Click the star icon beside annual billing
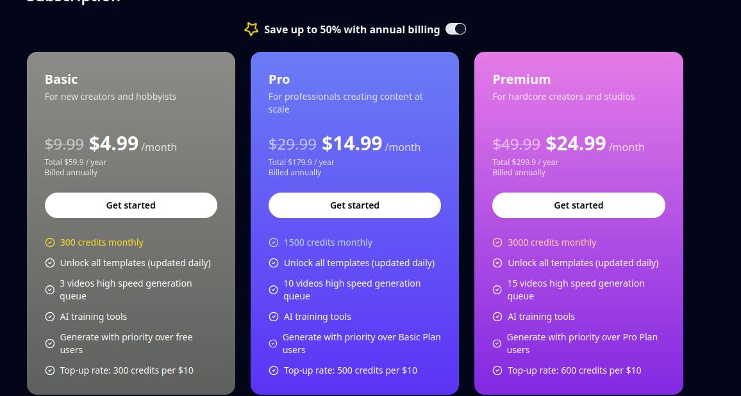741x396 pixels. tap(251, 29)
